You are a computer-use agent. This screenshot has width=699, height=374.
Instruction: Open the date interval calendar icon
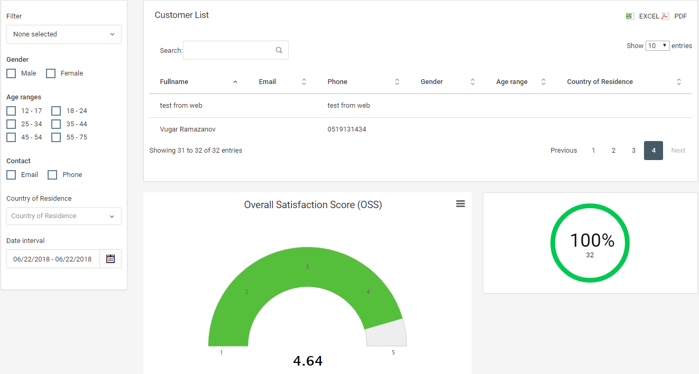[111, 259]
